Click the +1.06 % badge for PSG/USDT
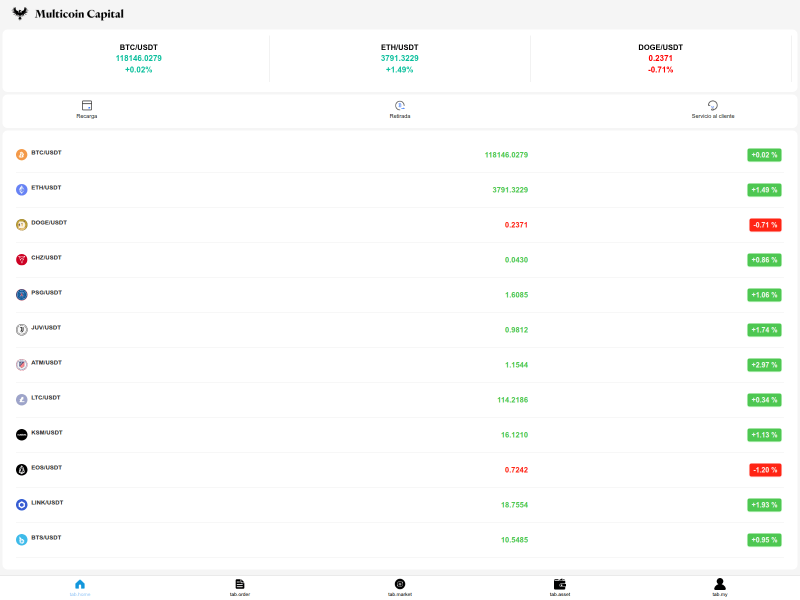800x600 pixels. tap(764, 295)
